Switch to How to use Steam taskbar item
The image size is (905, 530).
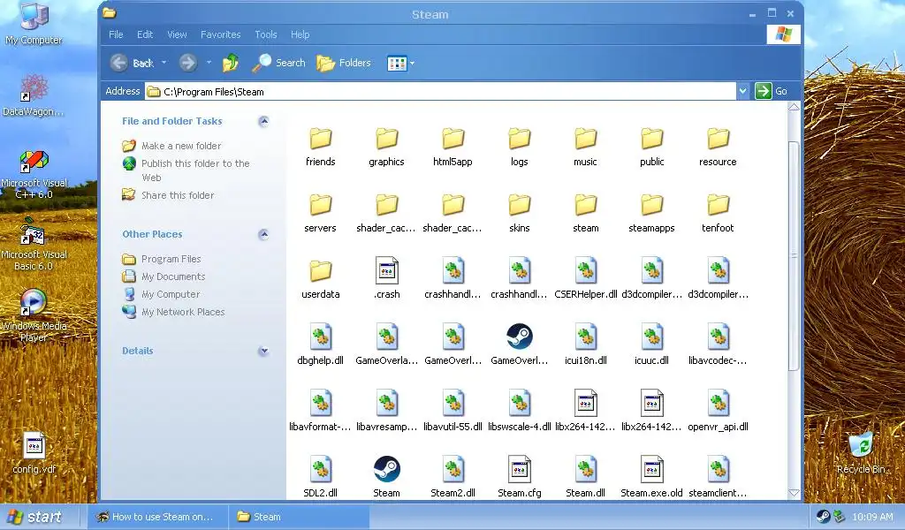point(159,517)
